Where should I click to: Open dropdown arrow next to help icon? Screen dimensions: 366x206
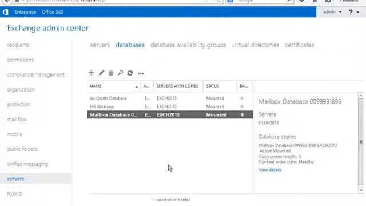coord(358,12)
